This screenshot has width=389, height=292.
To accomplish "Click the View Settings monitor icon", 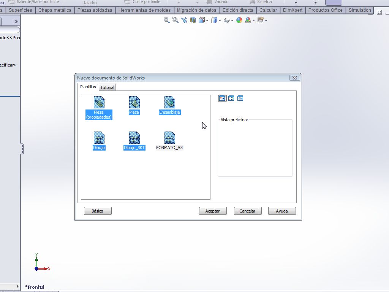I will [x=260, y=21].
